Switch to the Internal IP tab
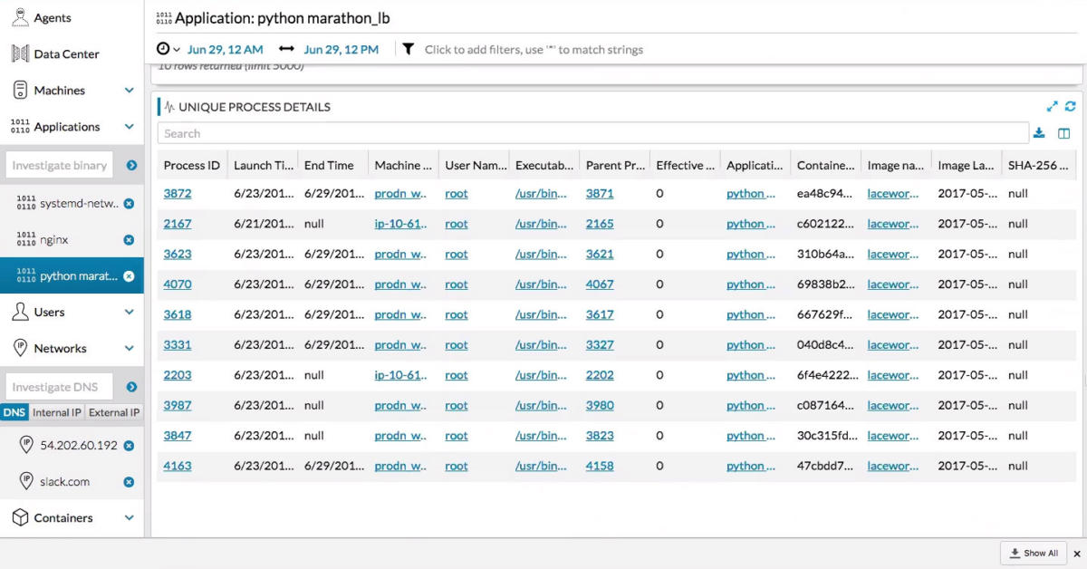Viewport: 1087px width, 569px height. 56,412
